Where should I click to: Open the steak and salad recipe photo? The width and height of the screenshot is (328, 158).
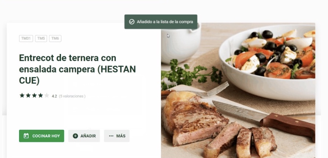coord(238,90)
